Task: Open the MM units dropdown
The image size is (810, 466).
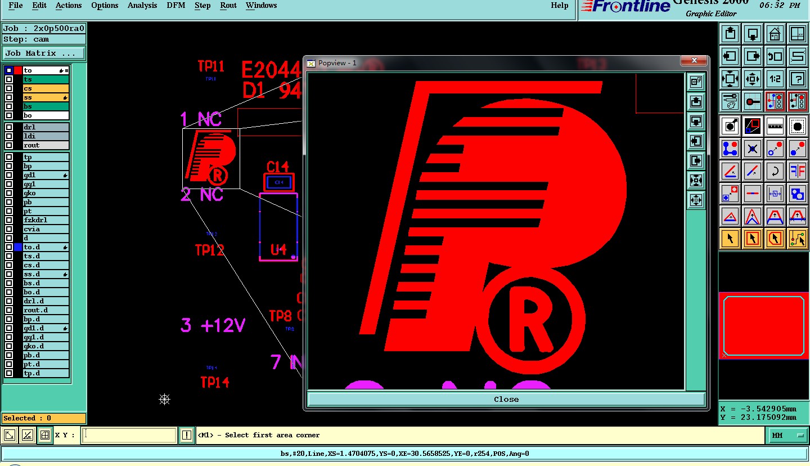Action: tap(787, 435)
